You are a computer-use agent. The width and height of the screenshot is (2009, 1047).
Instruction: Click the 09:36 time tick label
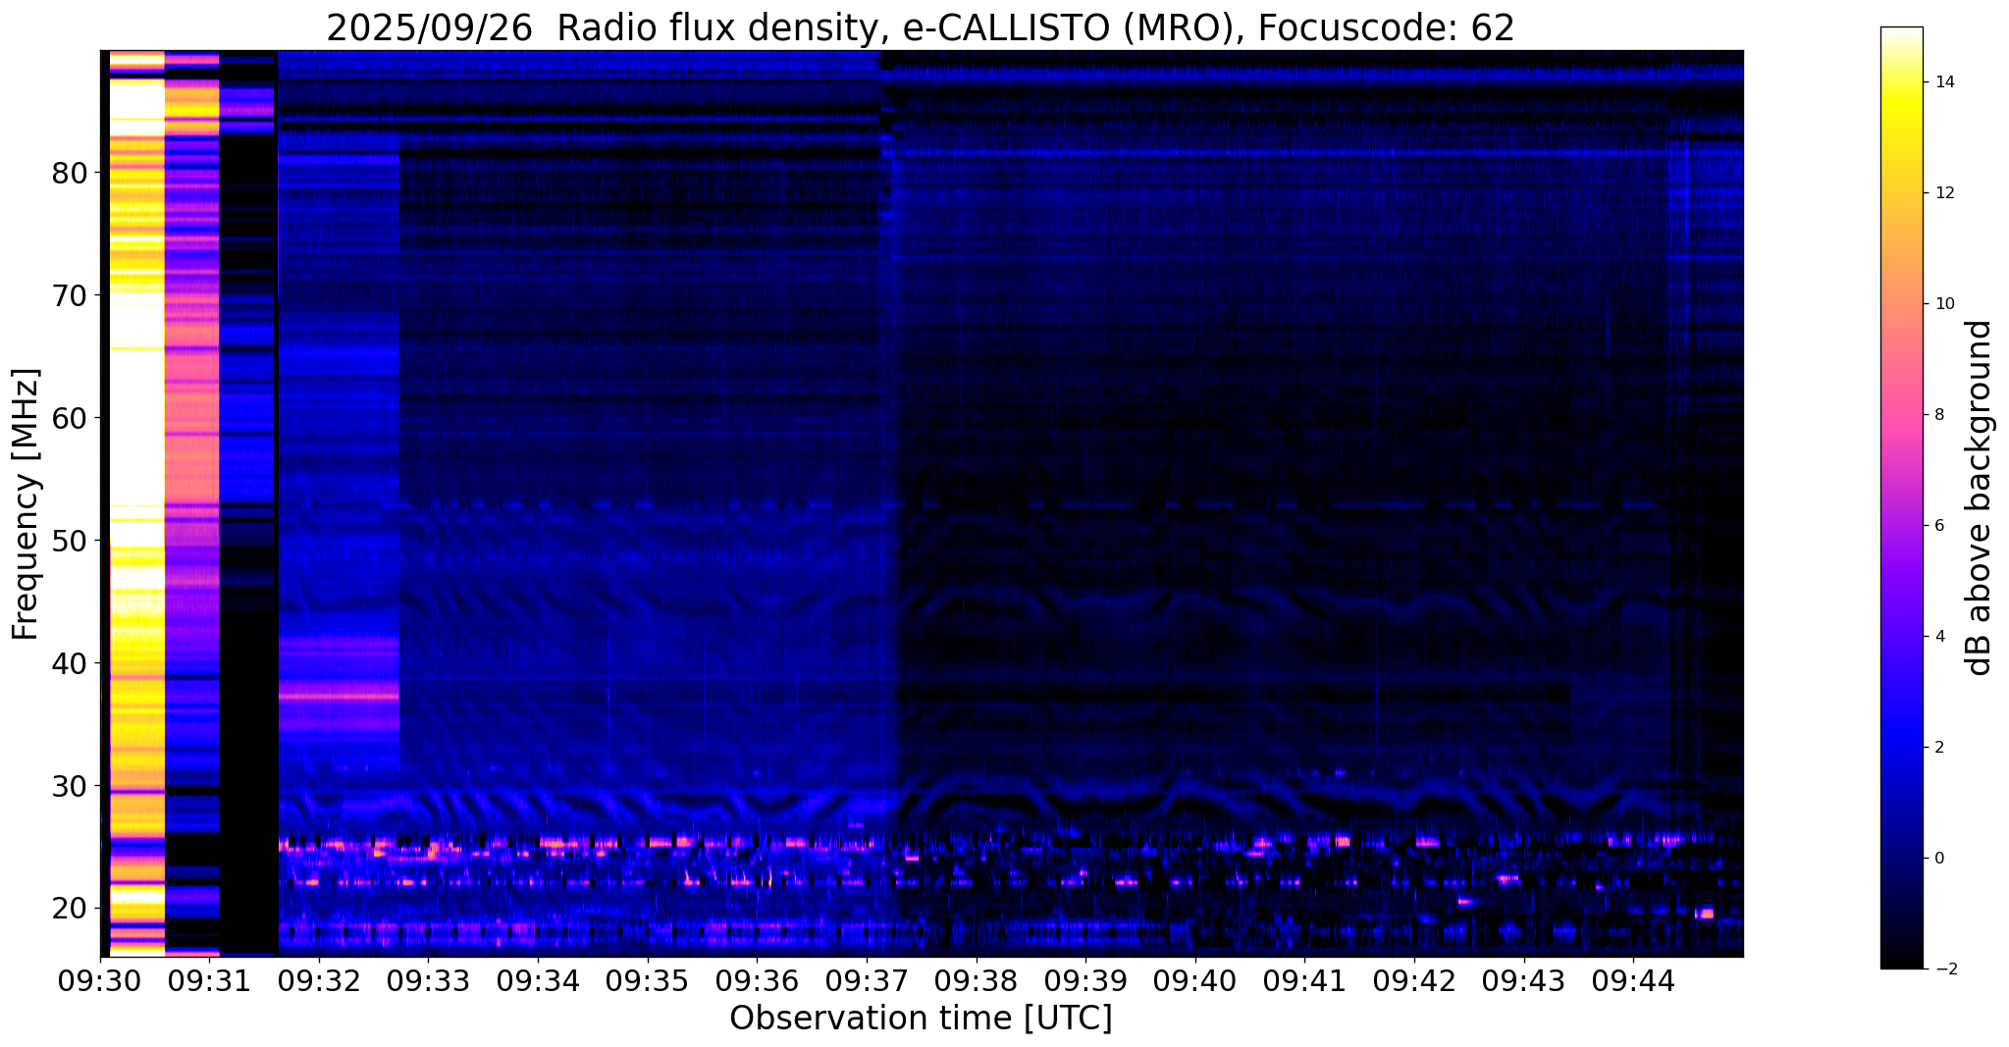pyautogui.click(x=757, y=979)
